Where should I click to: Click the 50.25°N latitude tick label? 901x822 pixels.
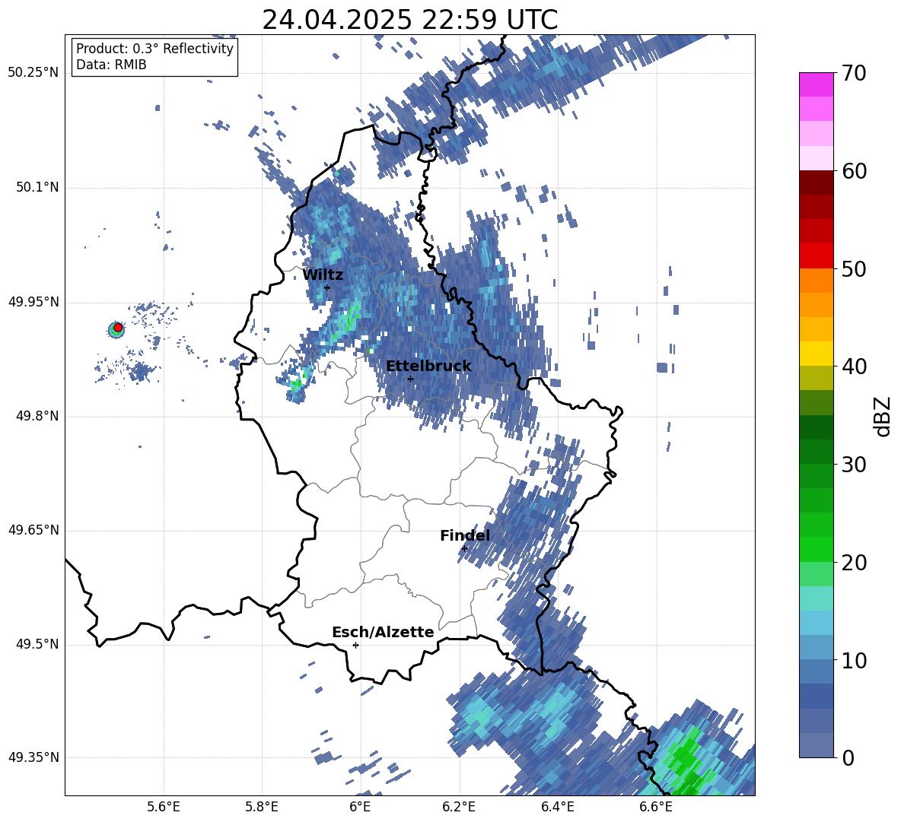[33, 73]
